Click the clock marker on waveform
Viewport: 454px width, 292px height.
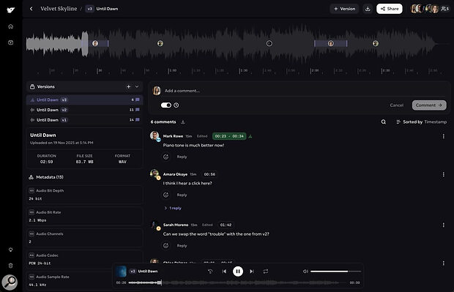269,43
